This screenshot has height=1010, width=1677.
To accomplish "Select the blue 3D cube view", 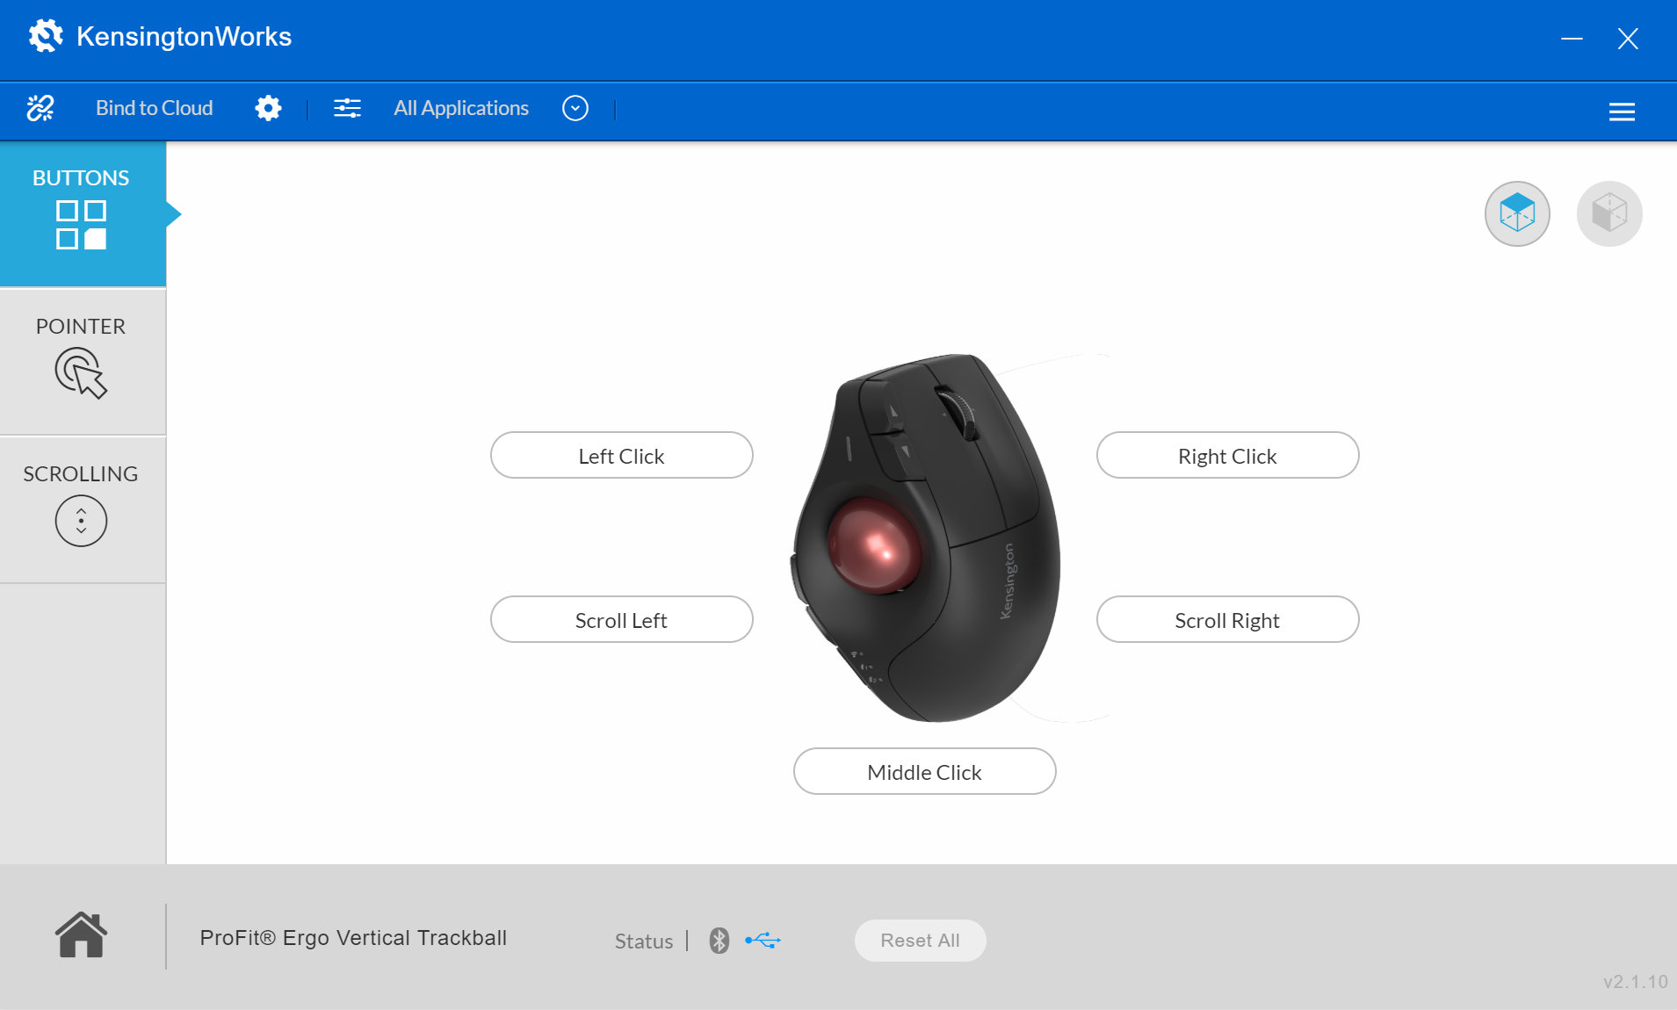I will tap(1517, 213).
